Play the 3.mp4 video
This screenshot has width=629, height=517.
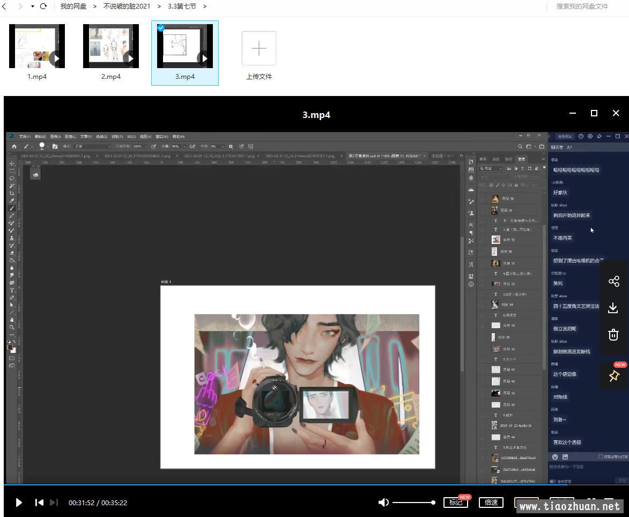point(19,503)
